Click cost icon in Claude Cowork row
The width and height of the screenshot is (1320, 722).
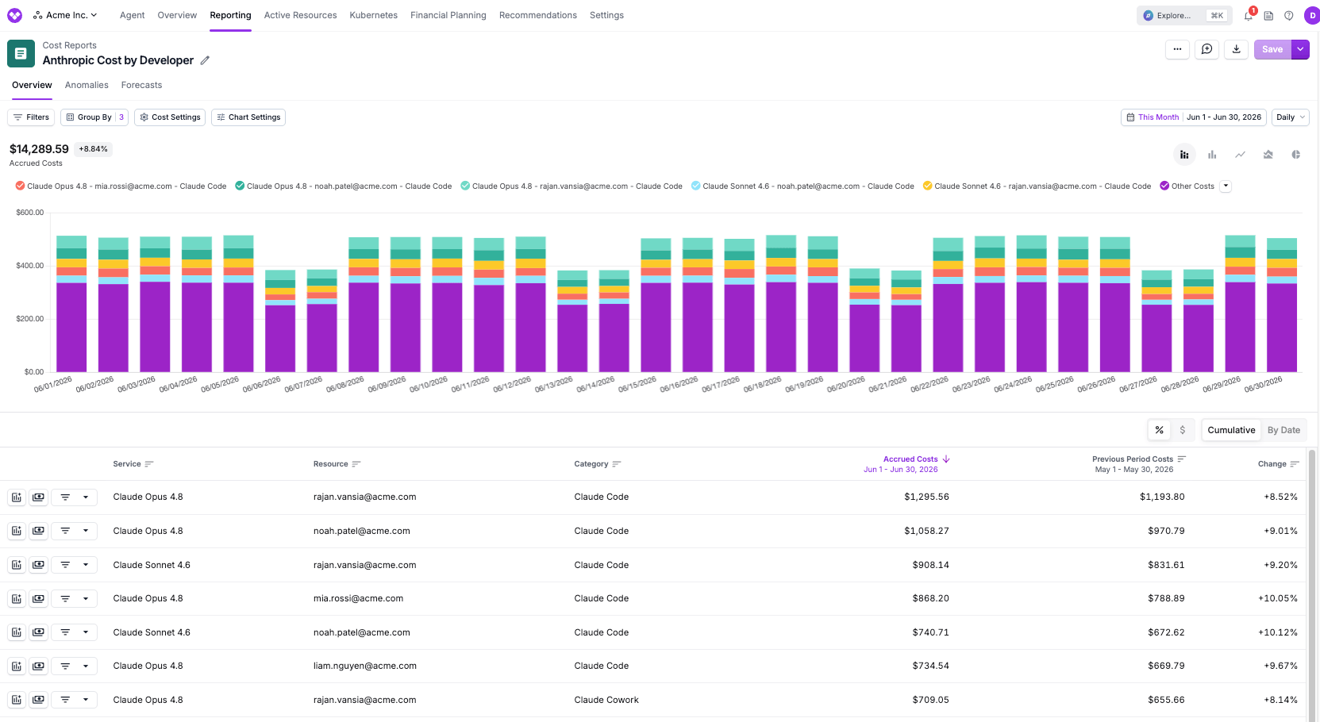click(x=38, y=700)
